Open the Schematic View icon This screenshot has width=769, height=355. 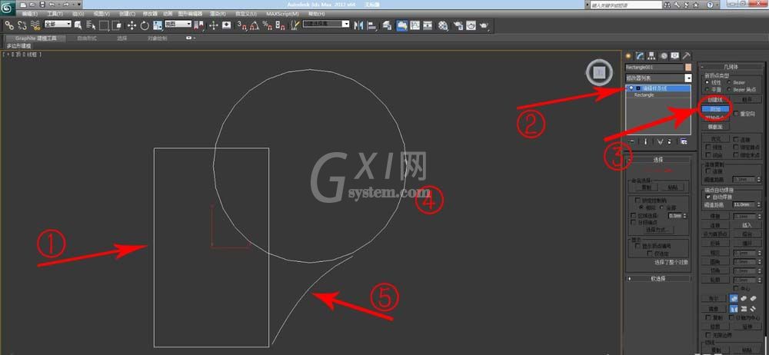pos(428,25)
